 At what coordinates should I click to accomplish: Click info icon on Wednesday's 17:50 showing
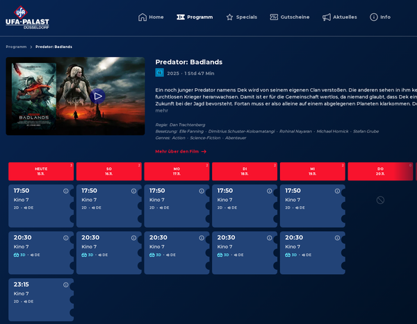click(337, 191)
